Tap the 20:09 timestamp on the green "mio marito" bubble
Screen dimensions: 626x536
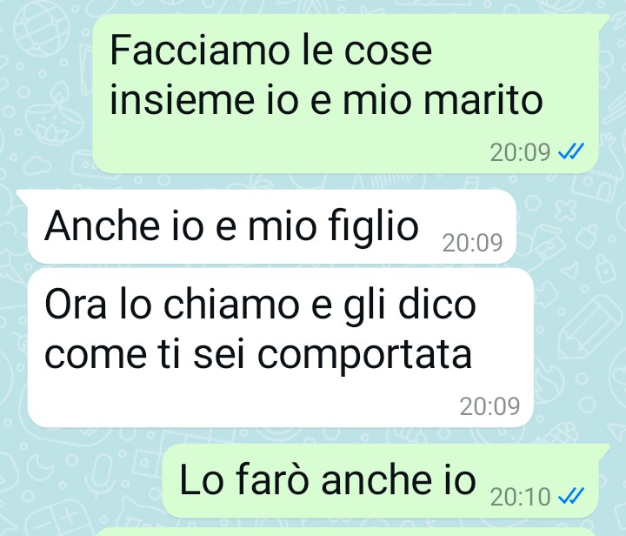(x=520, y=152)
